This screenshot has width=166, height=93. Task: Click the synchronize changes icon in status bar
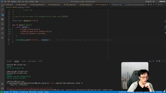tap(11, 92)
